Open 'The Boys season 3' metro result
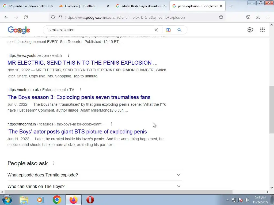 pos(79,97)
